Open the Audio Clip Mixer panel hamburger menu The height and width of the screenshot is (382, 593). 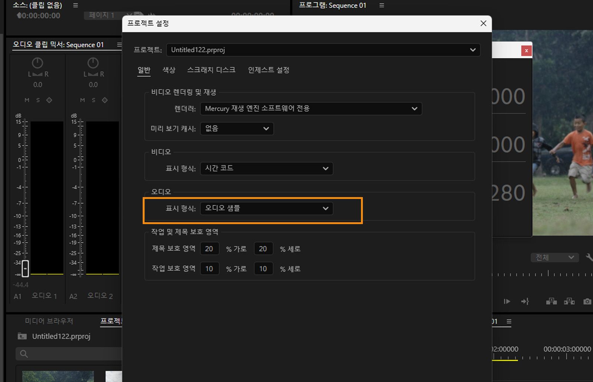point(119,44)
